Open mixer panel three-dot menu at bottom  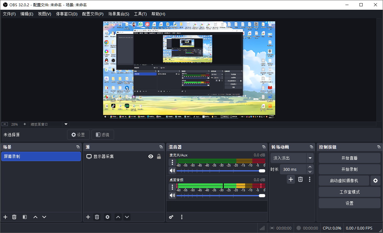pyautogui.click(x=182, y=217)
